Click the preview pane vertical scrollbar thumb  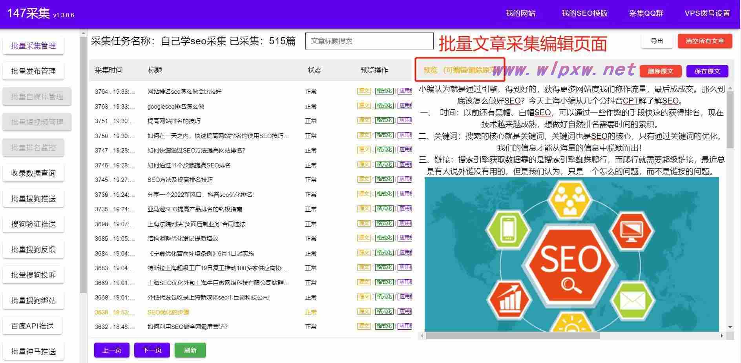tap(730, 120)
